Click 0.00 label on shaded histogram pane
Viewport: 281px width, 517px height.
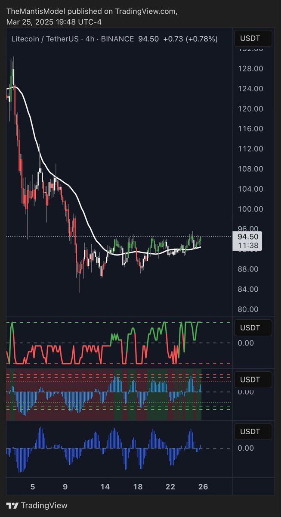[x=245, y=392]
